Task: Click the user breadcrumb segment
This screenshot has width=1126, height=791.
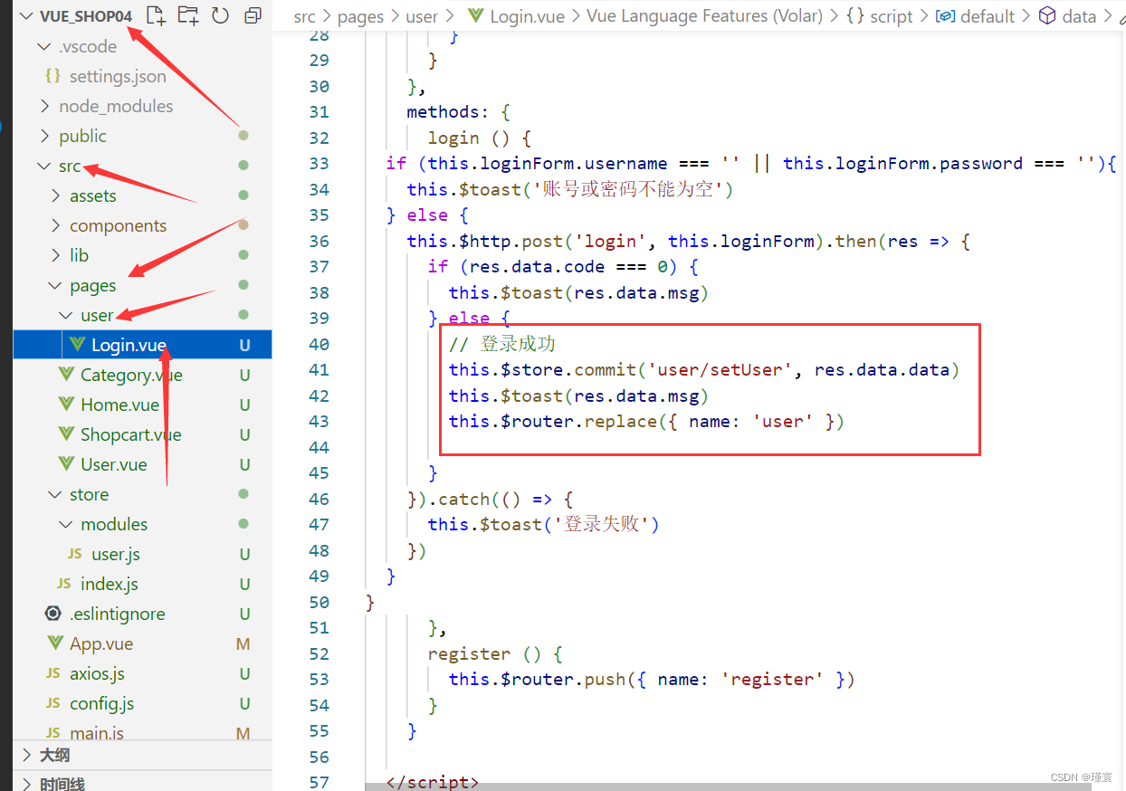Action: pos(422,16)
